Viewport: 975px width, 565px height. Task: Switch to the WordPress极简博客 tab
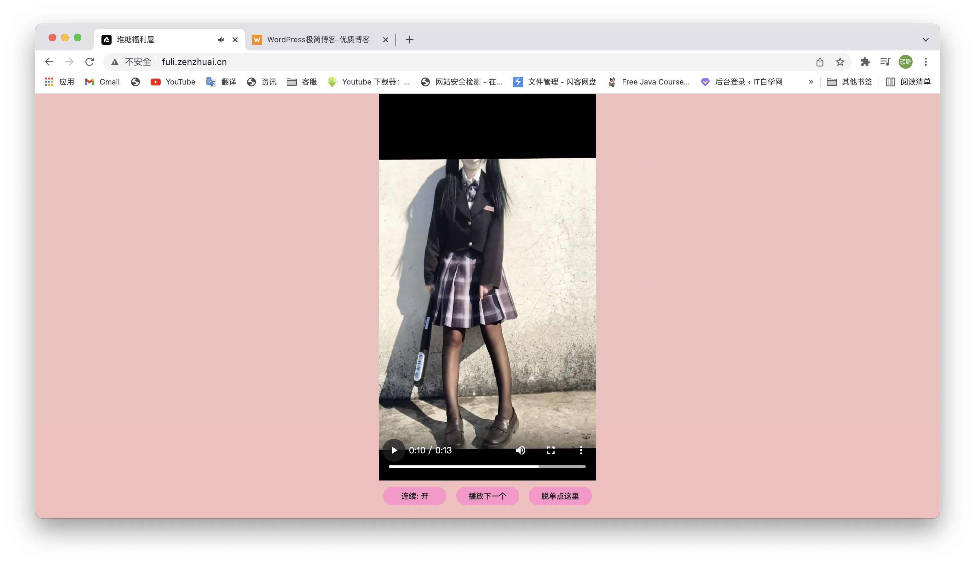(318, 40)
